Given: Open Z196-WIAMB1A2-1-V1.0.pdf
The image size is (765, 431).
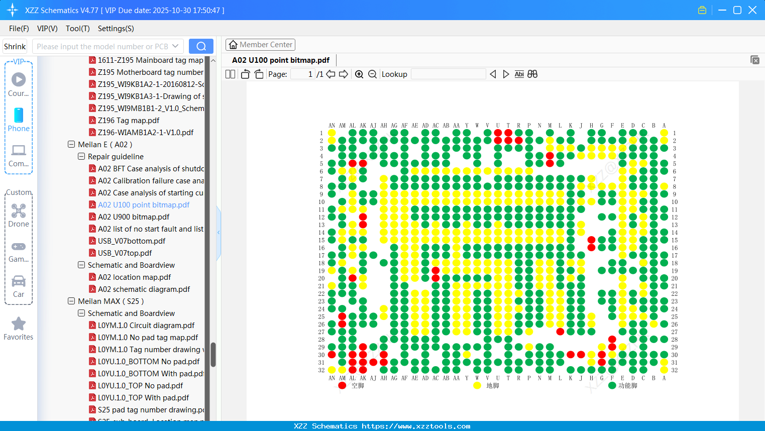Looking at the screenshot, I should pyautogui.click(x=146, y=133).
